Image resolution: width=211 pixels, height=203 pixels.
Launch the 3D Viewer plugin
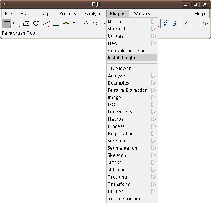[132, 69]
